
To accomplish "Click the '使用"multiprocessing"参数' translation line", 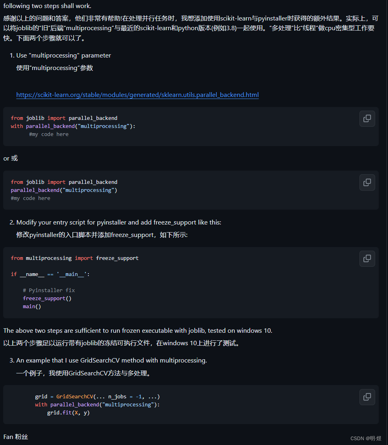I will [x=54, y=68].
